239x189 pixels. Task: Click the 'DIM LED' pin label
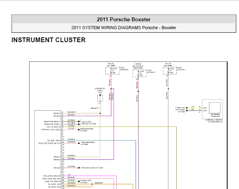click(57, 168)
